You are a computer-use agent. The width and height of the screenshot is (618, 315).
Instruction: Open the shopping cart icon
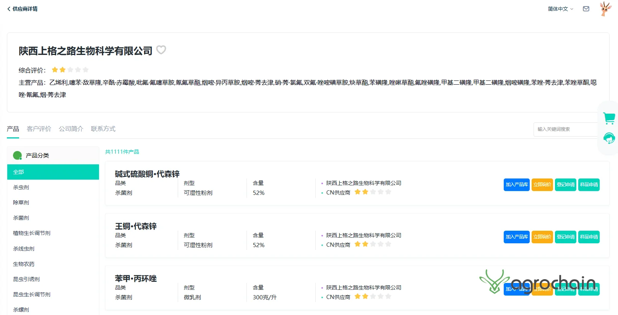609,118
